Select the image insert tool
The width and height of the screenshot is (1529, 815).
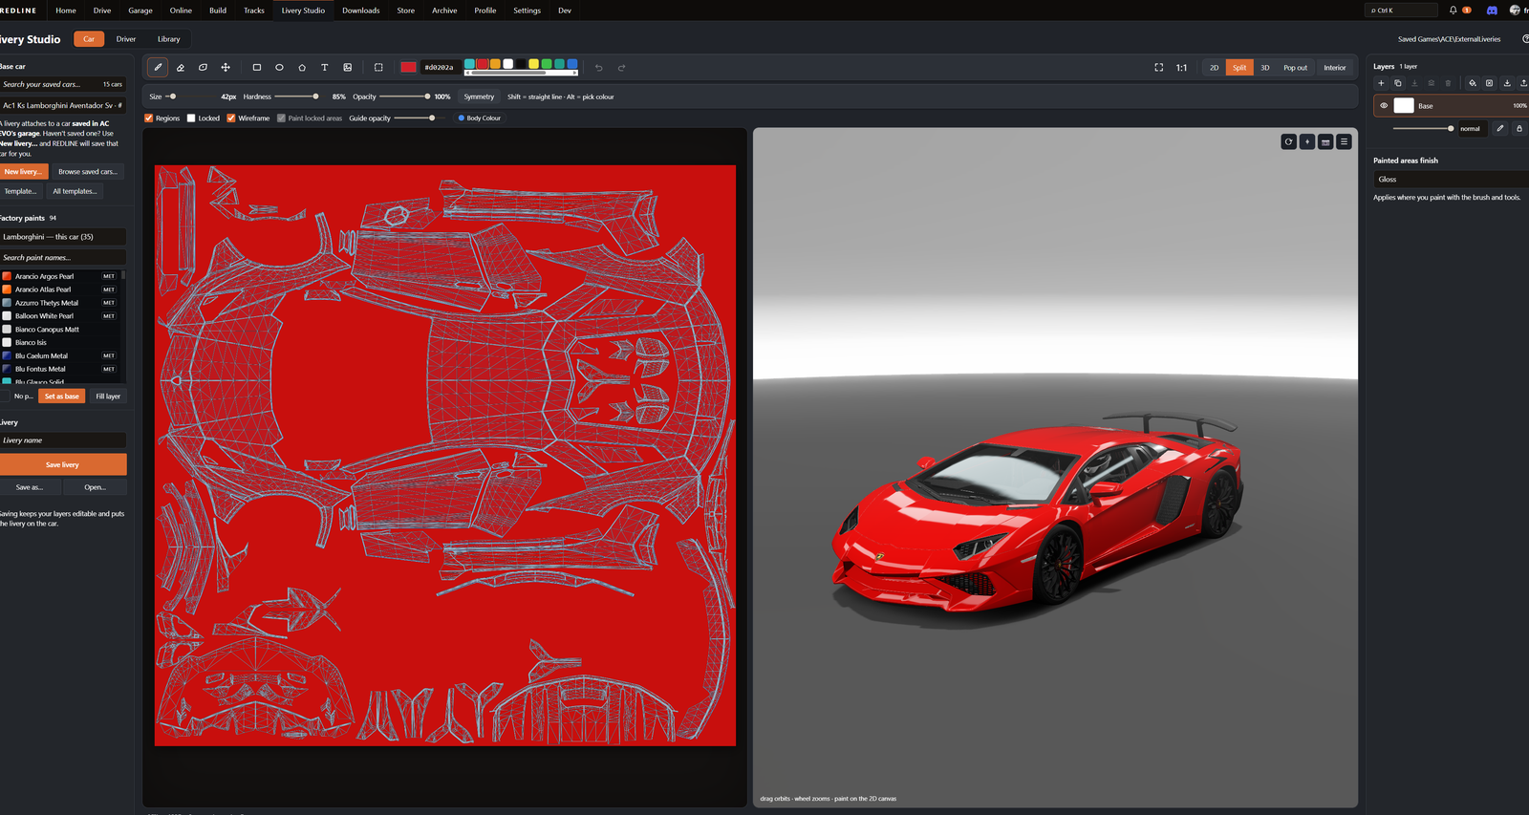(x=348, y=68)
